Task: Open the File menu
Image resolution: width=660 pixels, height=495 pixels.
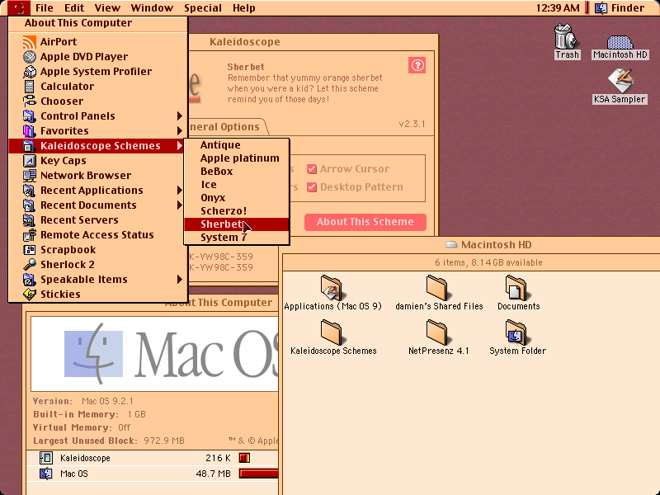Action: coord(45,8)
